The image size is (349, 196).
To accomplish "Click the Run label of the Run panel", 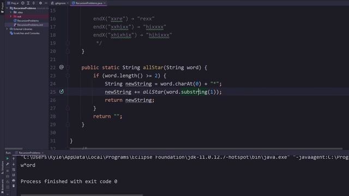I will (x=8, y=153).
